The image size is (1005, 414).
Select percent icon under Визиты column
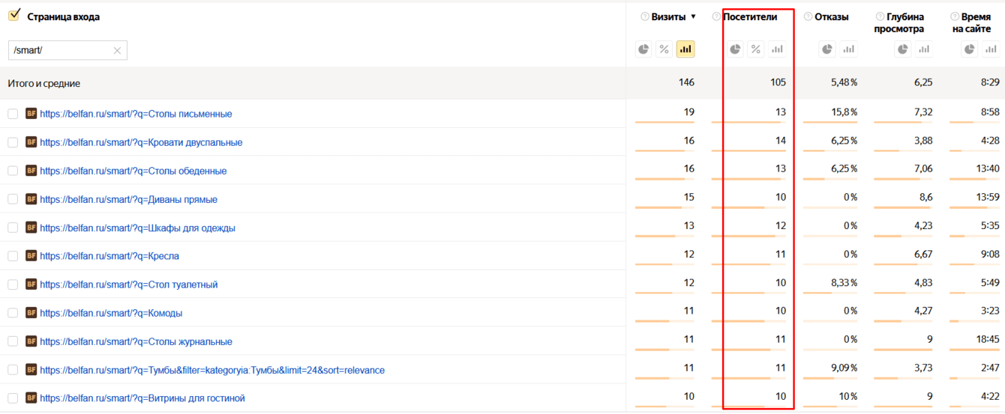(x=664, y=49)
